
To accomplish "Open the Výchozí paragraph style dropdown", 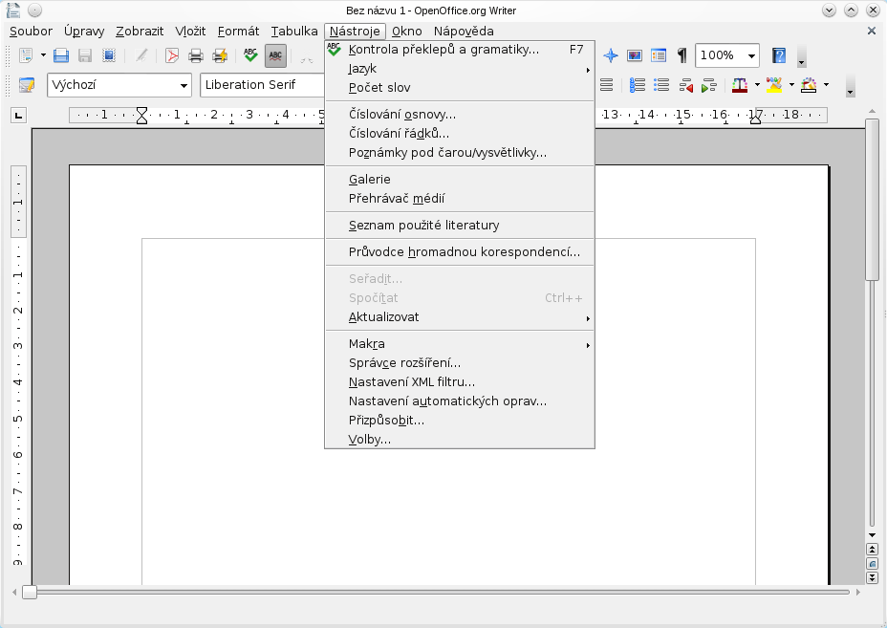I will pyautogui.click(x=184, y=85).
